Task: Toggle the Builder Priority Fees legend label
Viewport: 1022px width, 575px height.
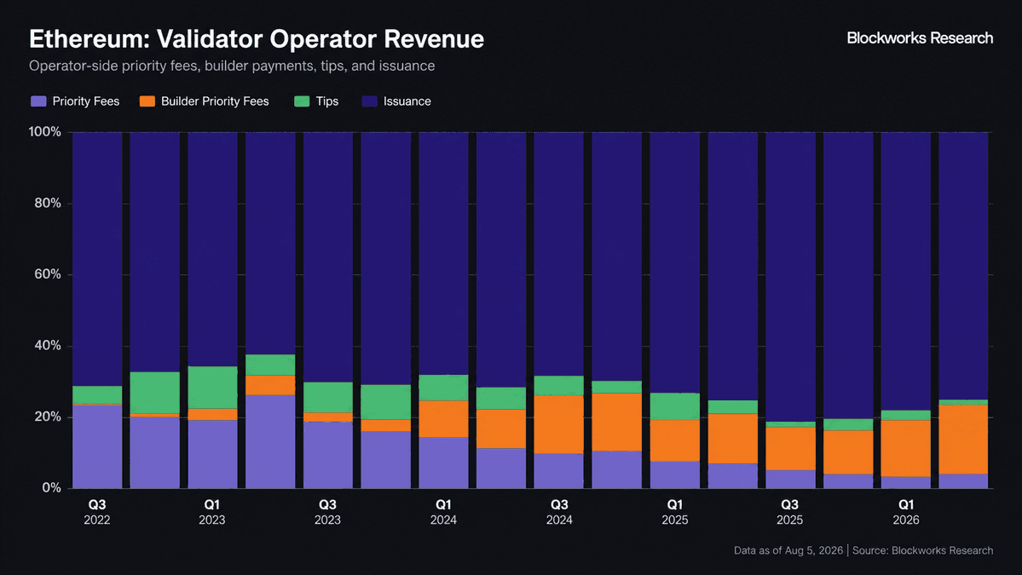Action: 215,101
